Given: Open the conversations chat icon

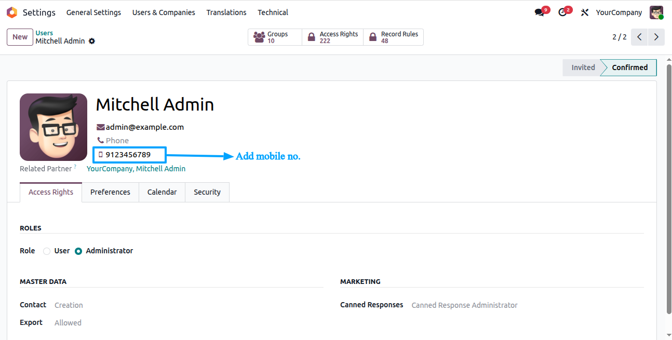Looking at the screenshot, I should [x=539, y=12].
